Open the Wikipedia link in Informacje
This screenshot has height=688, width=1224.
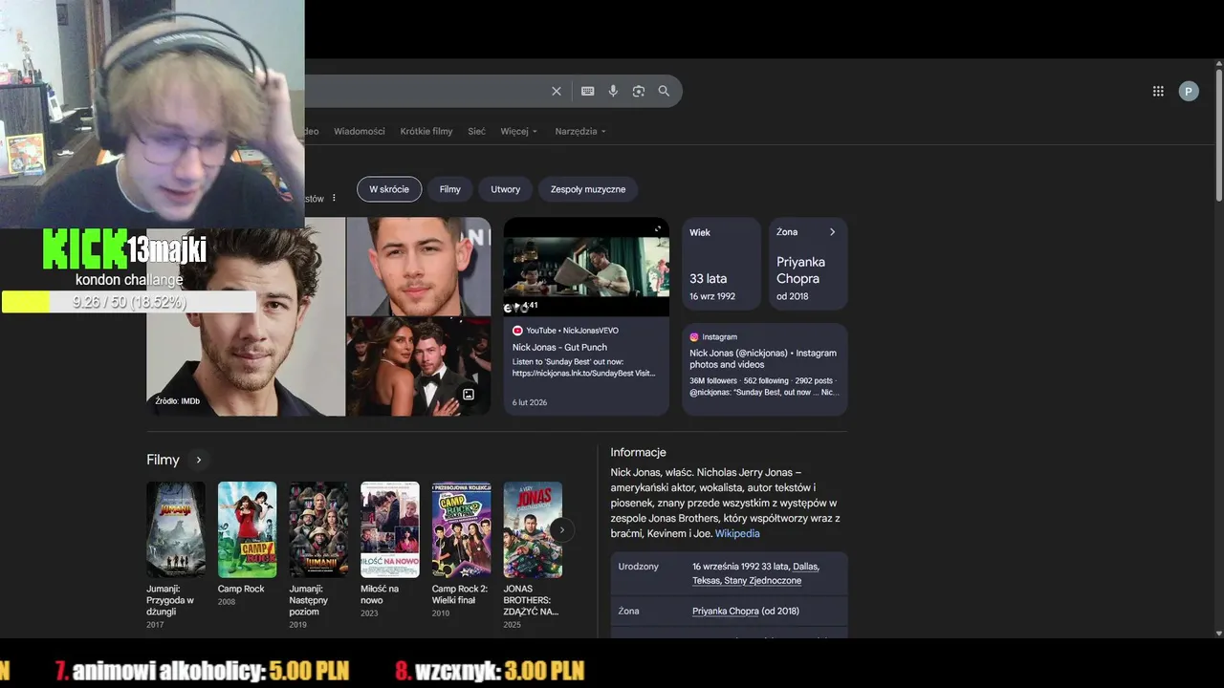click(737, 533)
